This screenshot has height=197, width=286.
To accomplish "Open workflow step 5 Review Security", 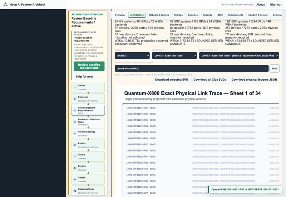I will pyautogui.click(x=88, y=133).
